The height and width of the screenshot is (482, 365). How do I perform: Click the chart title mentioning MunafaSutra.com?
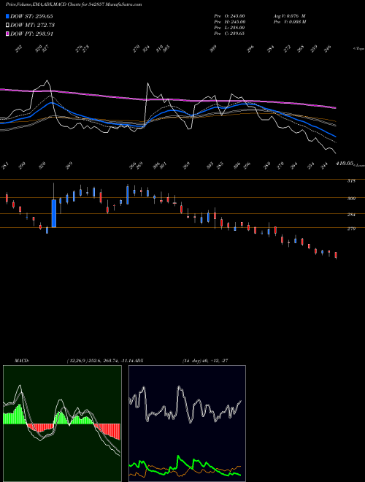pyautogui.click(x=74, y=4)
